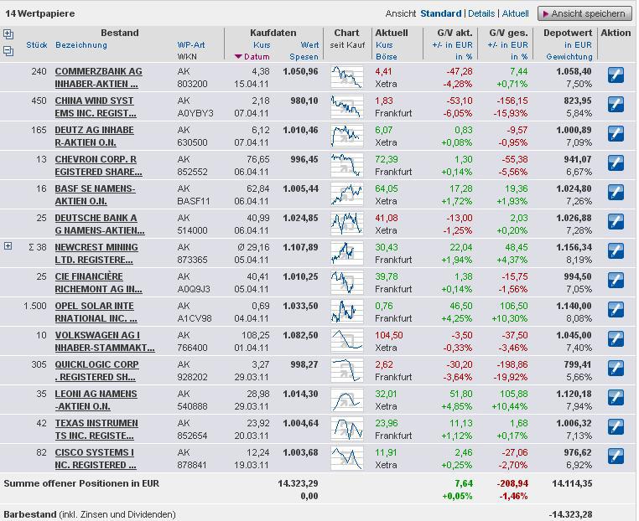The width and height of the screenshot is (639, 521).
Task: Switch to Details view
Action: point(481,13)
